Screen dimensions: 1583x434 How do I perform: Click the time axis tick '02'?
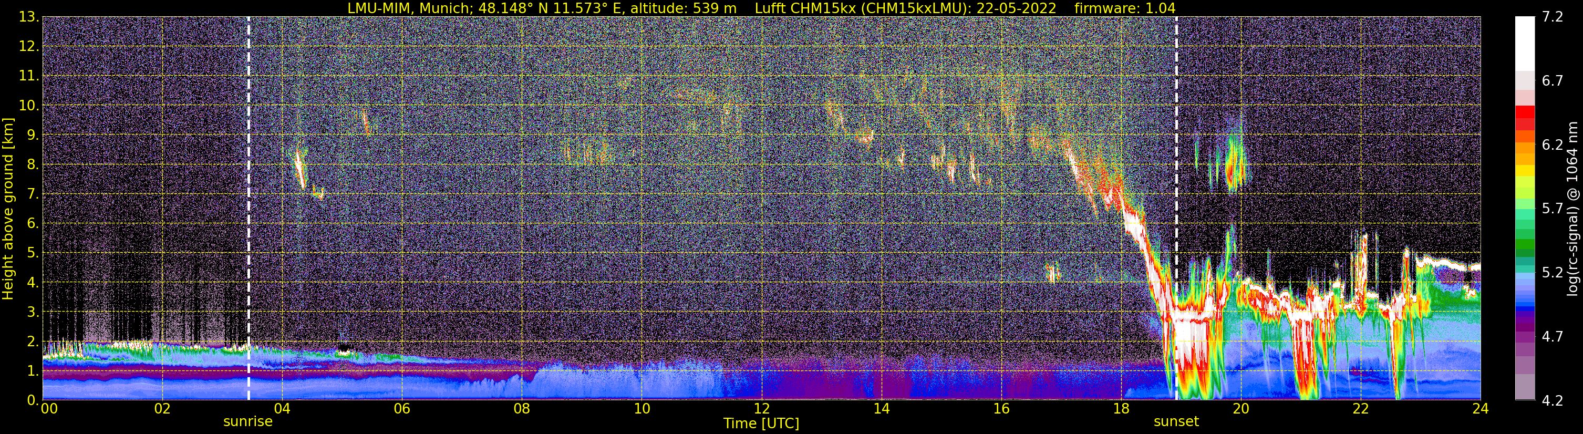tap(162, 409)
